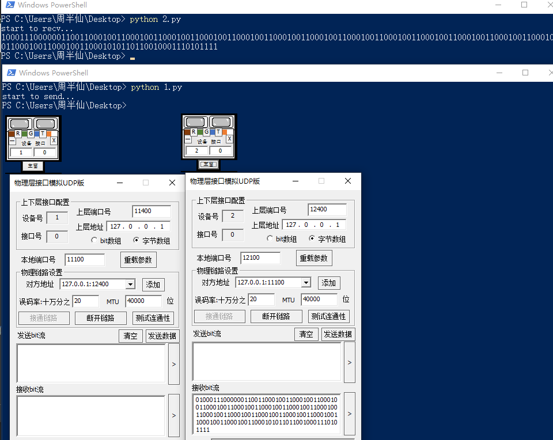
Task: Click 发送数据 button in device 1 window
Action: 162,336
